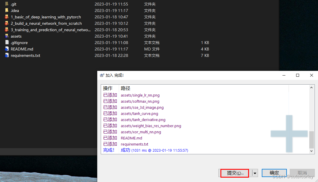The height and width of the screenshot is (182, 318).
Task: Click the TortoiseGit icon in dialog title bar
Action: tap(102, 75)
